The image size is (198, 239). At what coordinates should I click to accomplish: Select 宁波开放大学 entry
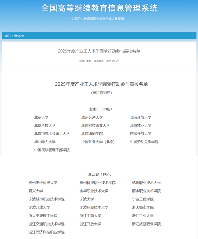point(39,207)
